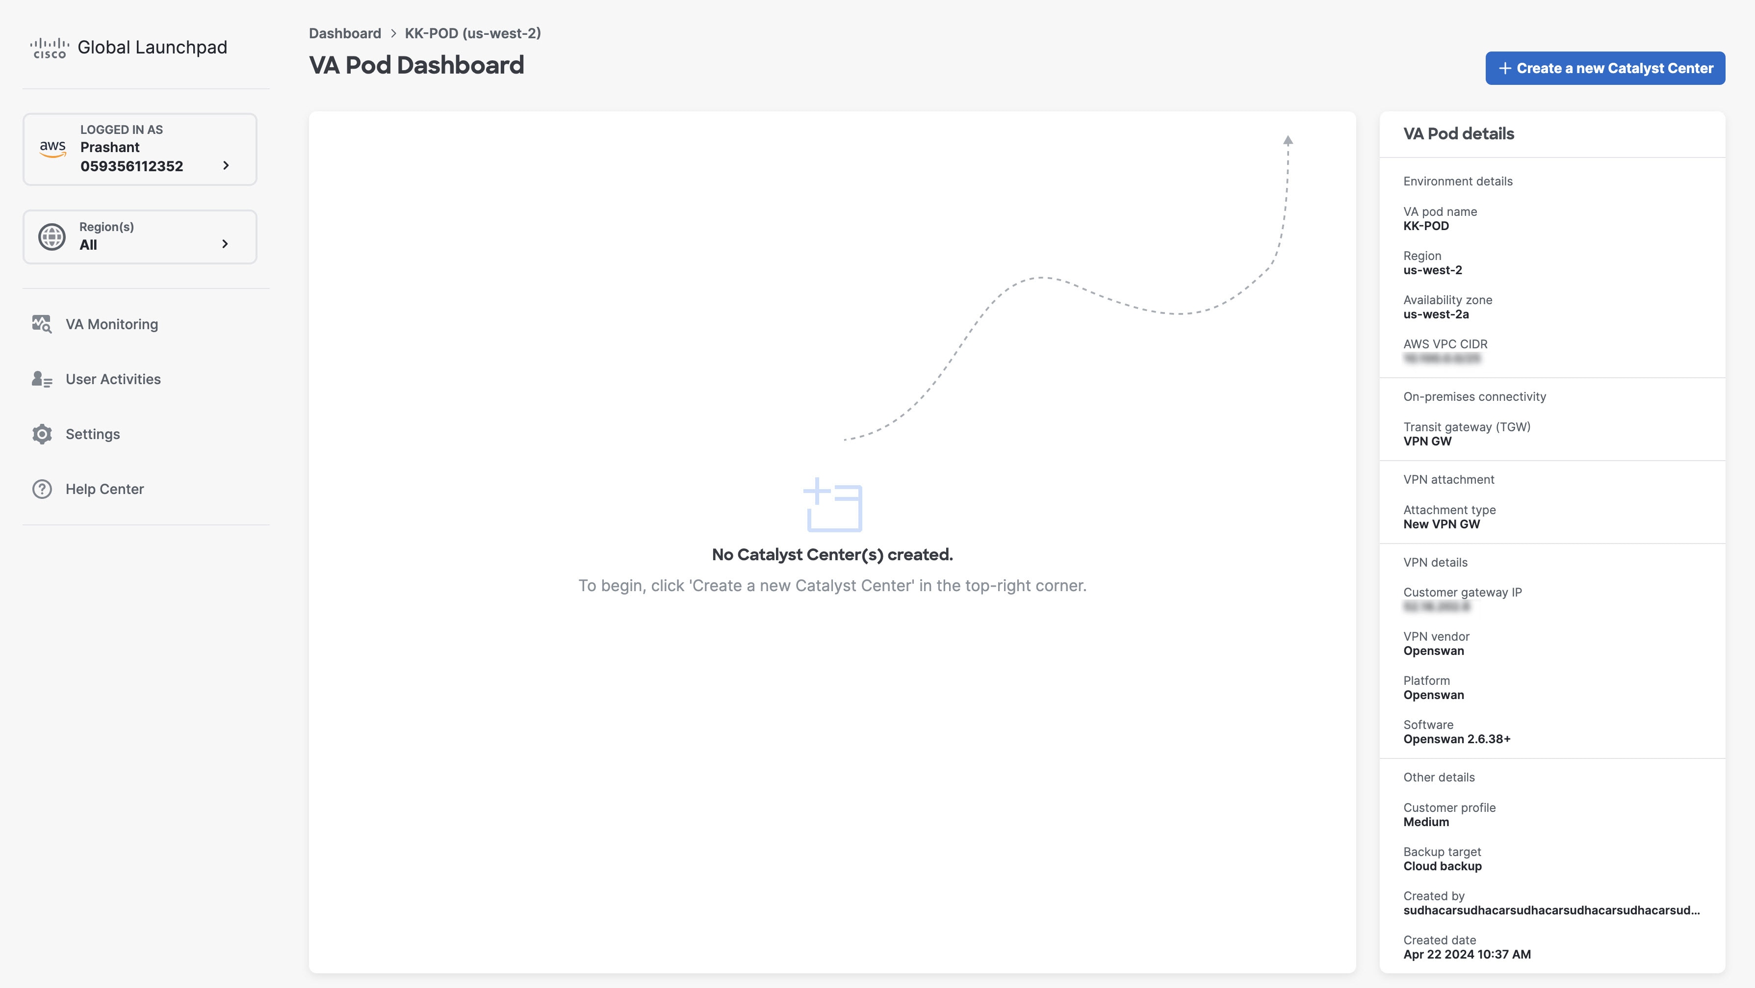Click the blurred AWS VPC CIDR value
Viewport: 1755px width, 988px height.
(x=1442, y=359)
